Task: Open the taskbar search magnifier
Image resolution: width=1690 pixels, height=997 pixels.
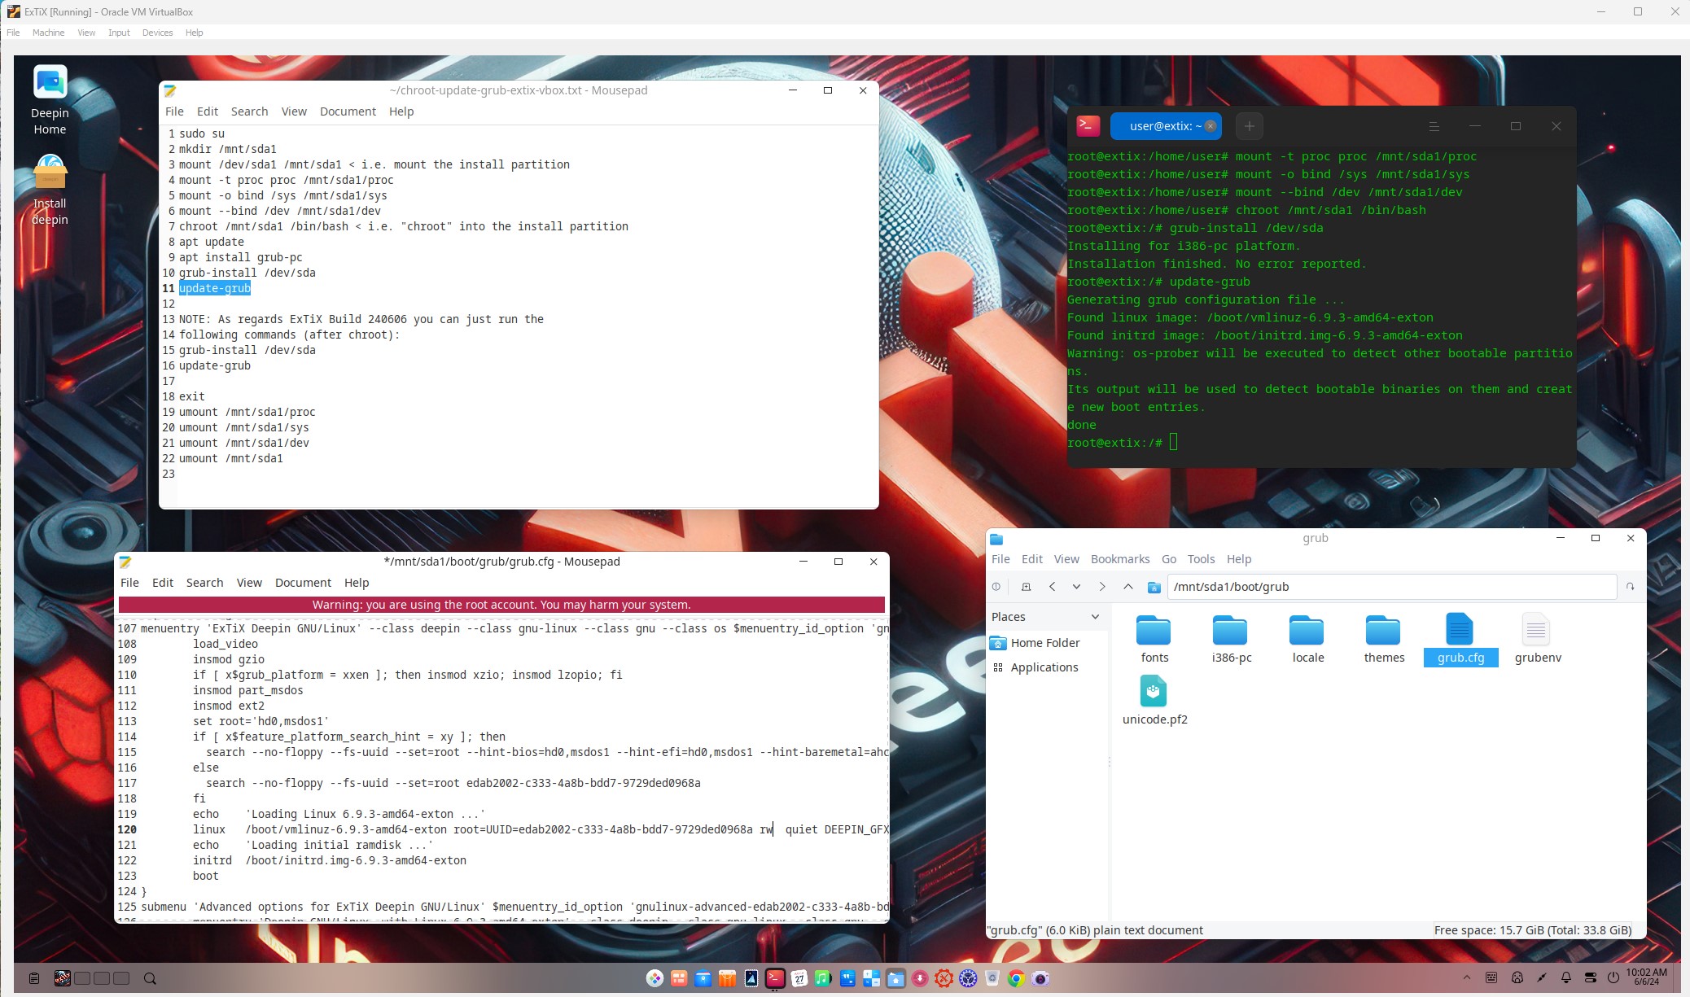Action: [150, 978]
